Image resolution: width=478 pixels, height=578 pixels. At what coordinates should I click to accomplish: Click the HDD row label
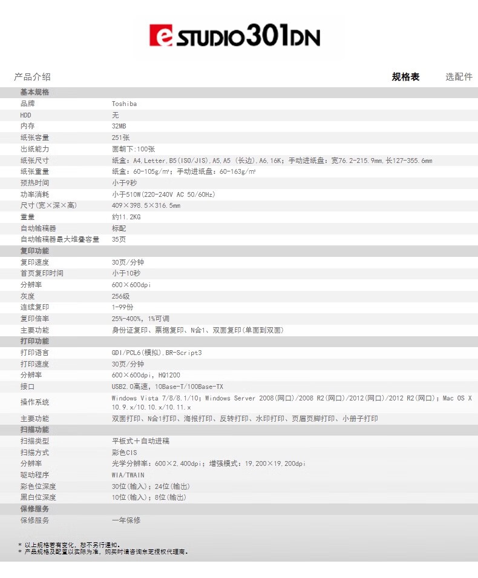point(26,115)
